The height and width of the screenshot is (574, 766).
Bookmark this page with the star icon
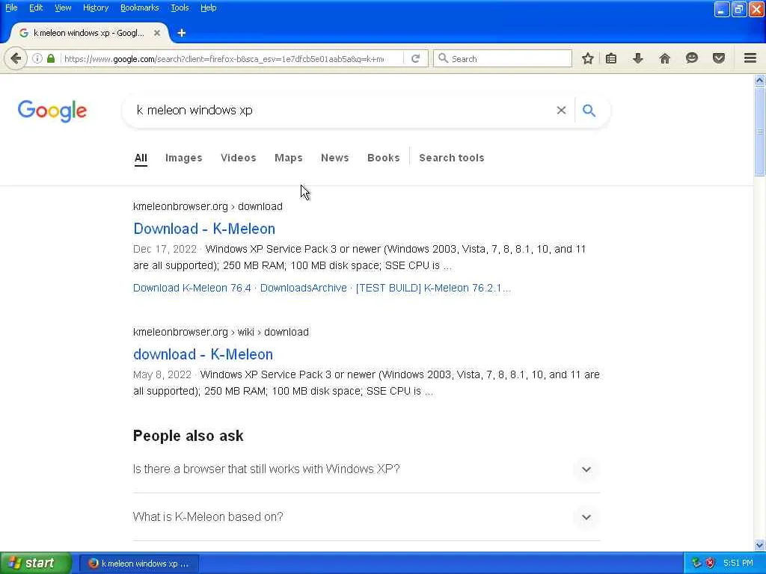588,58
